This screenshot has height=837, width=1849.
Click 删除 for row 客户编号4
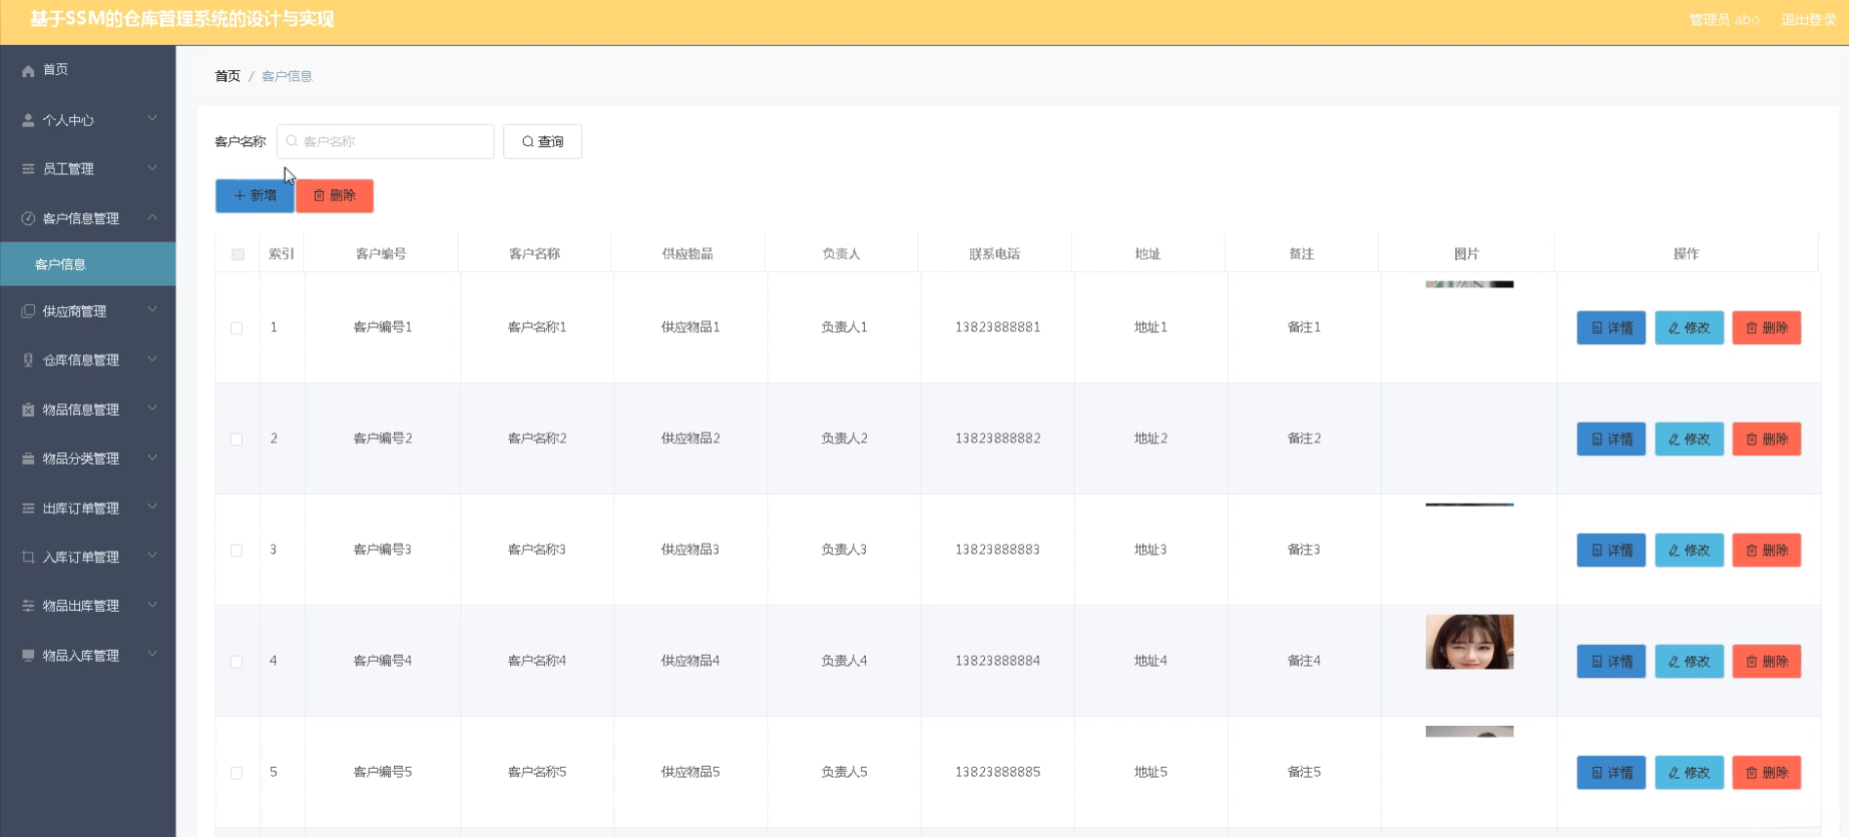point(1766,662)
